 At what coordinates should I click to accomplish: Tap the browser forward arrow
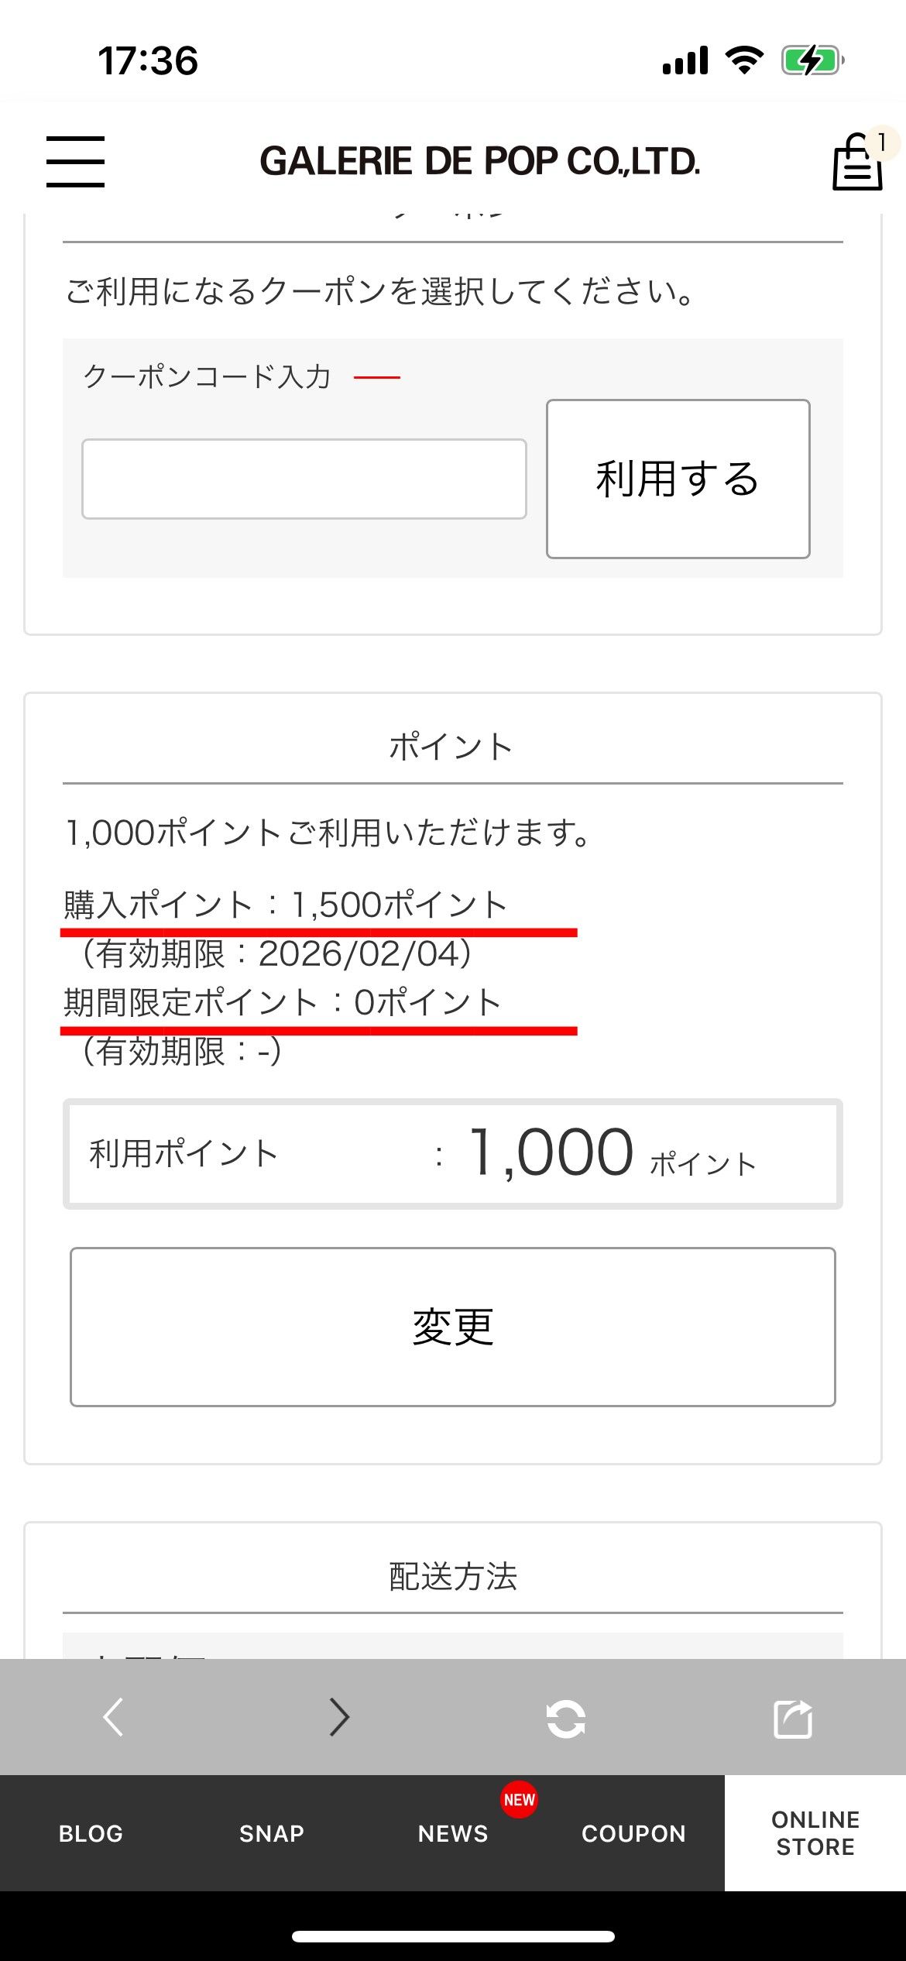[x=339, y=1717]
